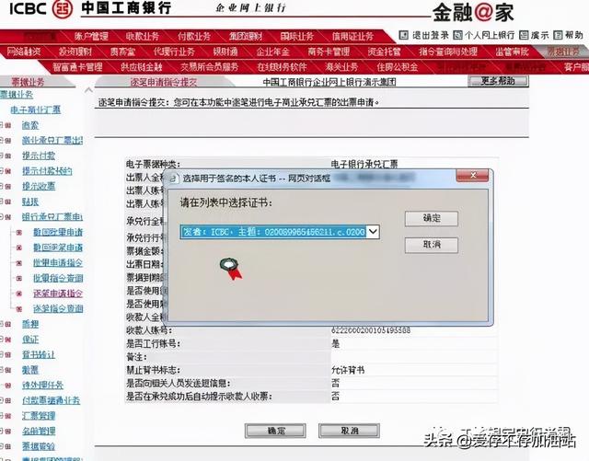Click the 退出登录 logout icon
This screenshot has width=589, height=461.
point(404,35)
